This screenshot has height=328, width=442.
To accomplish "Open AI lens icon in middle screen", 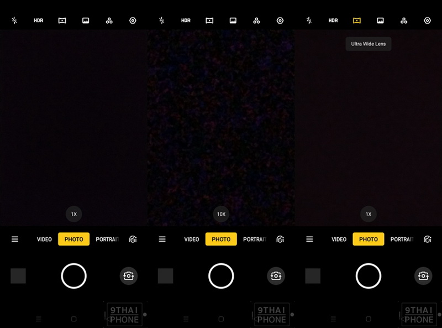I will click(x=280, y=240).
